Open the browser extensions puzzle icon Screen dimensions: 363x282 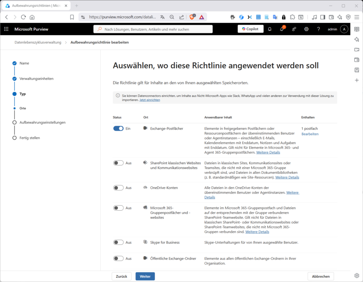point(292,17)
